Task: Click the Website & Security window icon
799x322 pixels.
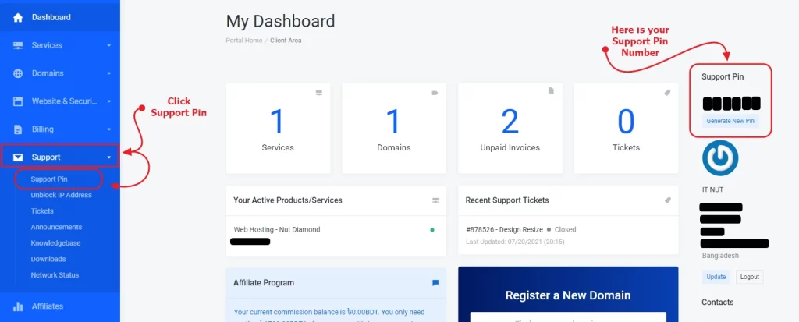Action: tap(18, 101)
